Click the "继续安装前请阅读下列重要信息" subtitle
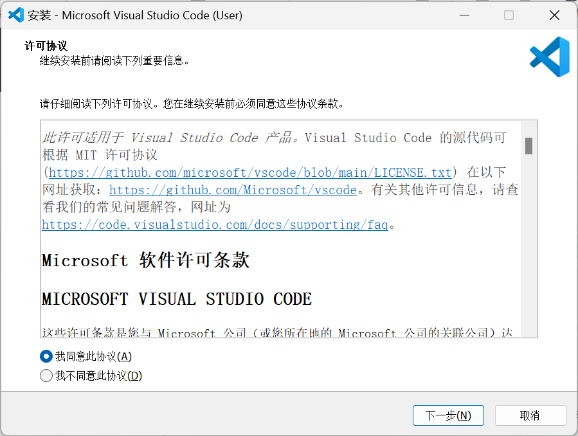The image size is (578, 436). 114,60
